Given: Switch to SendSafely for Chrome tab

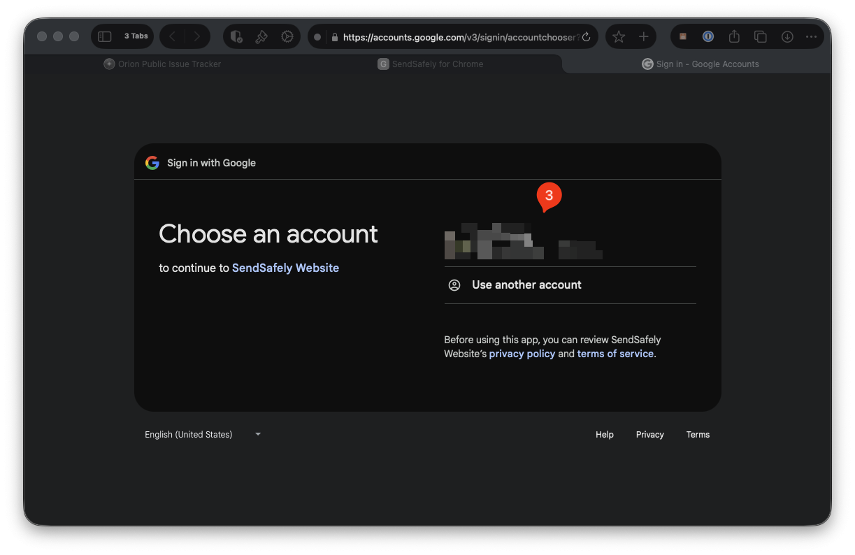Looking at the screenshot, I should tap(431, 64).
